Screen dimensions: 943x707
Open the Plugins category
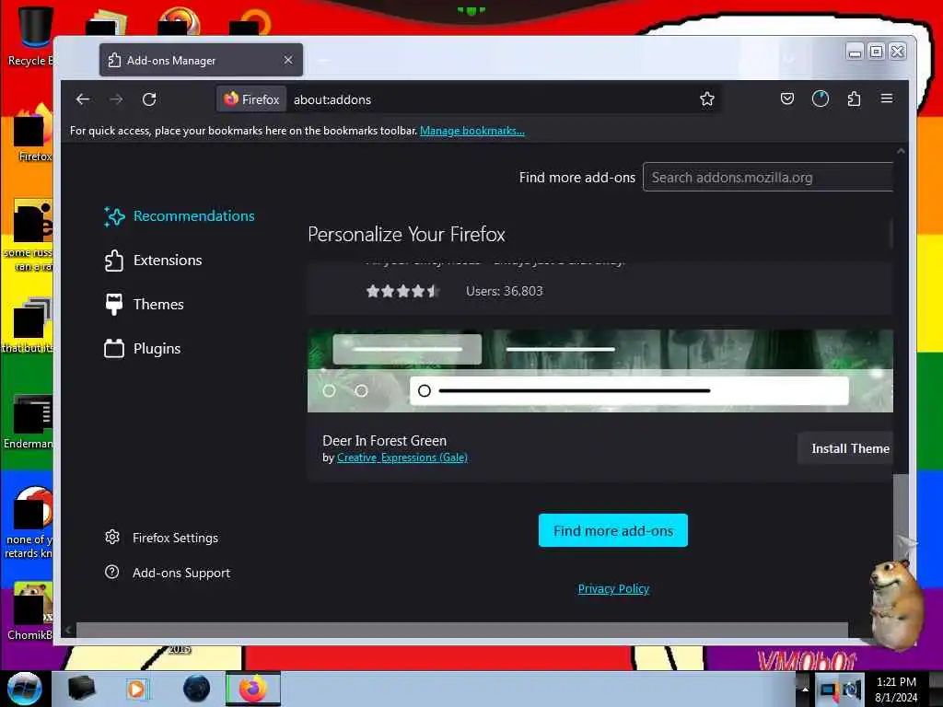(143, 349)
